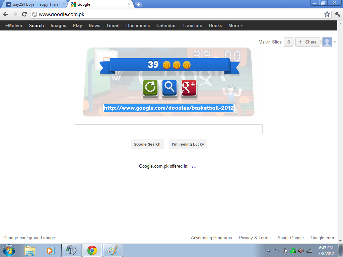Click the Change background image link

(x=29, y=238)
